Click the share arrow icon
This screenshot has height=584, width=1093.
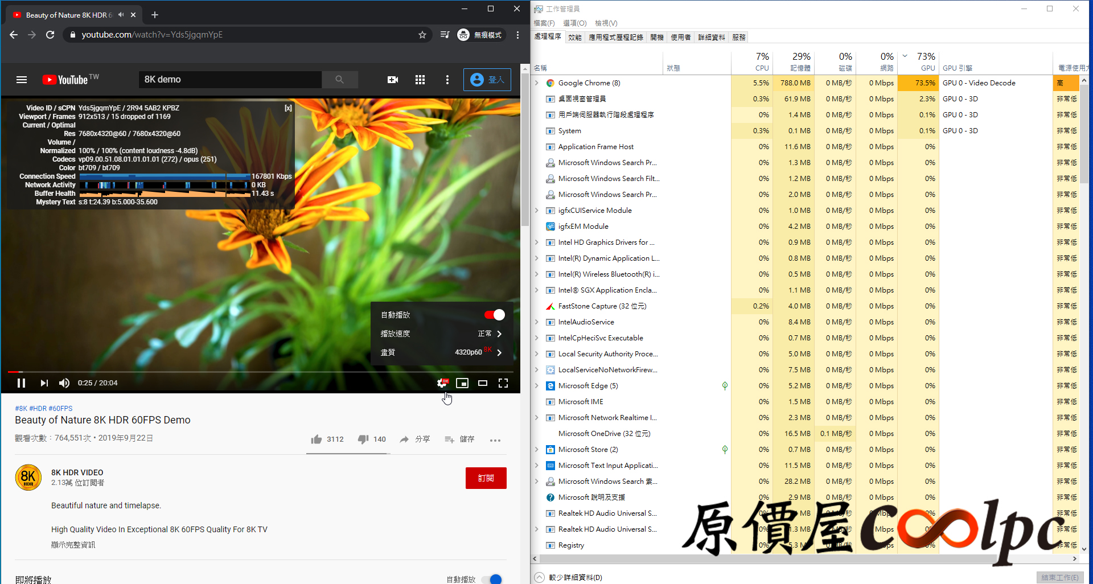[404, 439]
